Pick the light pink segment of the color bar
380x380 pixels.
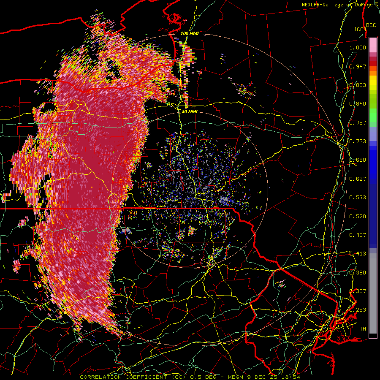[x=373, y=45]
